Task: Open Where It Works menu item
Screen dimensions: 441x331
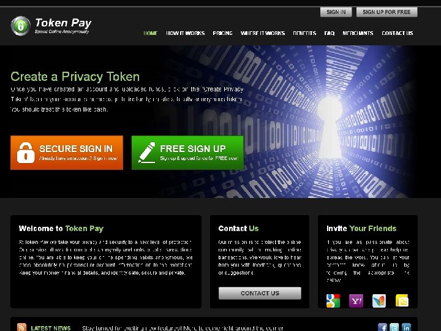Action: coord(263,33)
